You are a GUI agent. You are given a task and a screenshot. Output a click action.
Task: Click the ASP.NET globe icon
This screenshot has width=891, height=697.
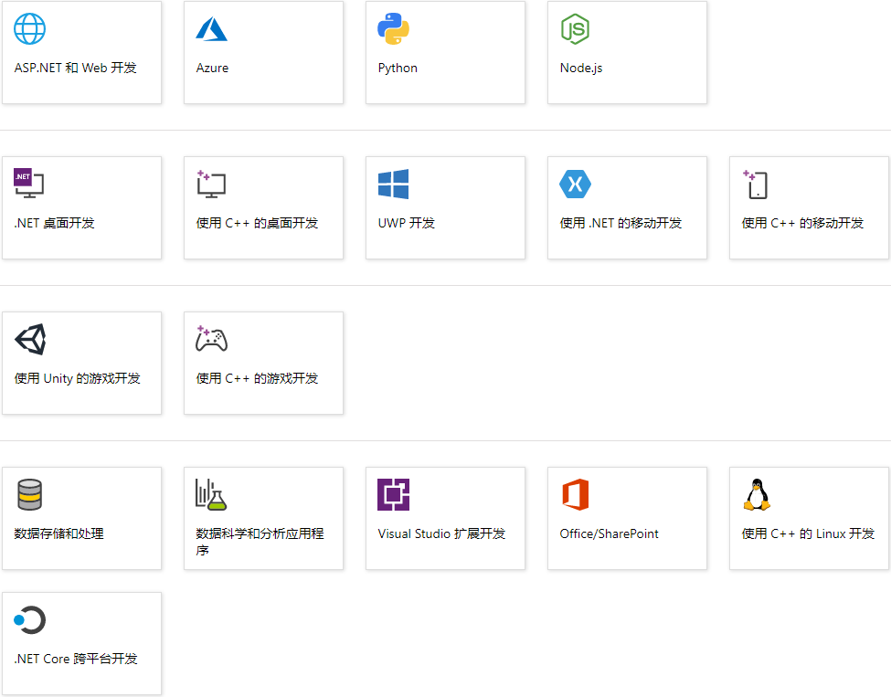[29, 29]
